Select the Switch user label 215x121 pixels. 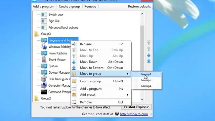[x=56, y=14]
